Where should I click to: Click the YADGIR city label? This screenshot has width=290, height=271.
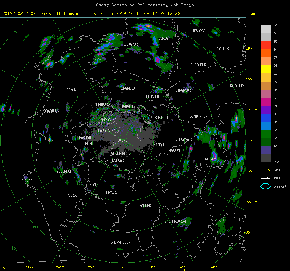[223, 49]
